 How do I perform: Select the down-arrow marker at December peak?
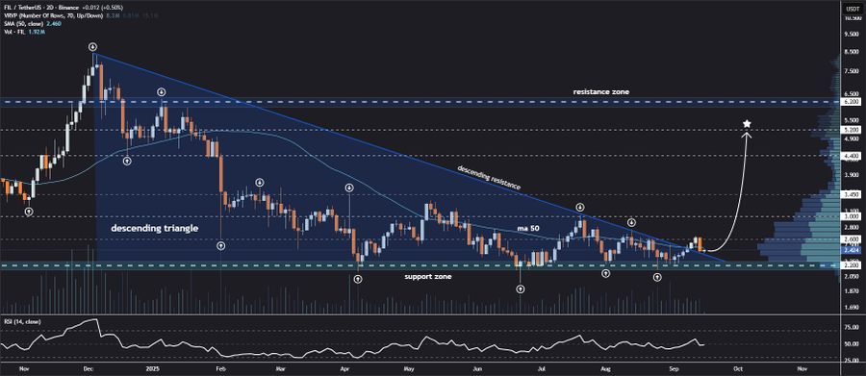click(x=93, y=46)
